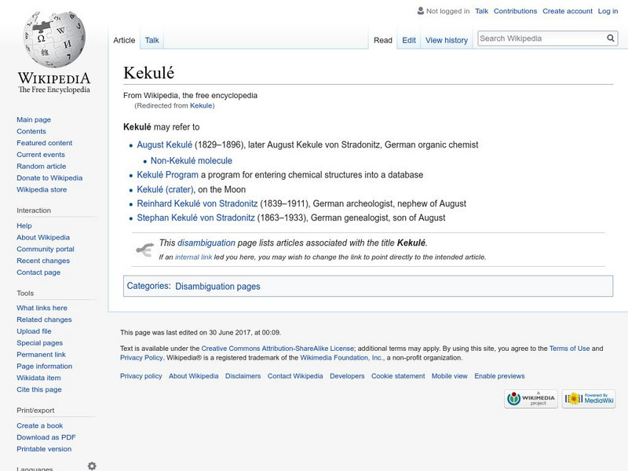Follow the Kekule redirect link
Screen dimensions: 628x471
pyautogui.click(x=201, y=106)
